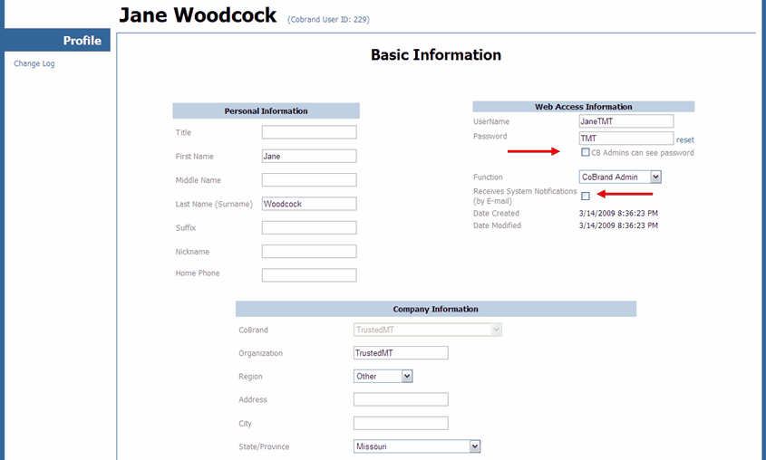Open the Region dropdown showing Other

pos(383,376)
